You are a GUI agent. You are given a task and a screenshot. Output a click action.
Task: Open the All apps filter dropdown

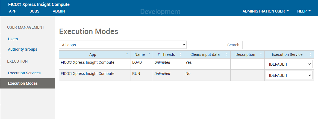pos(123,45)
